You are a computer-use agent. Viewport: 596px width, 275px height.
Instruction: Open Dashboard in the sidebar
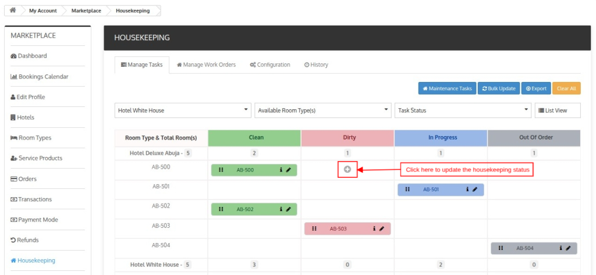pos(29,56)
